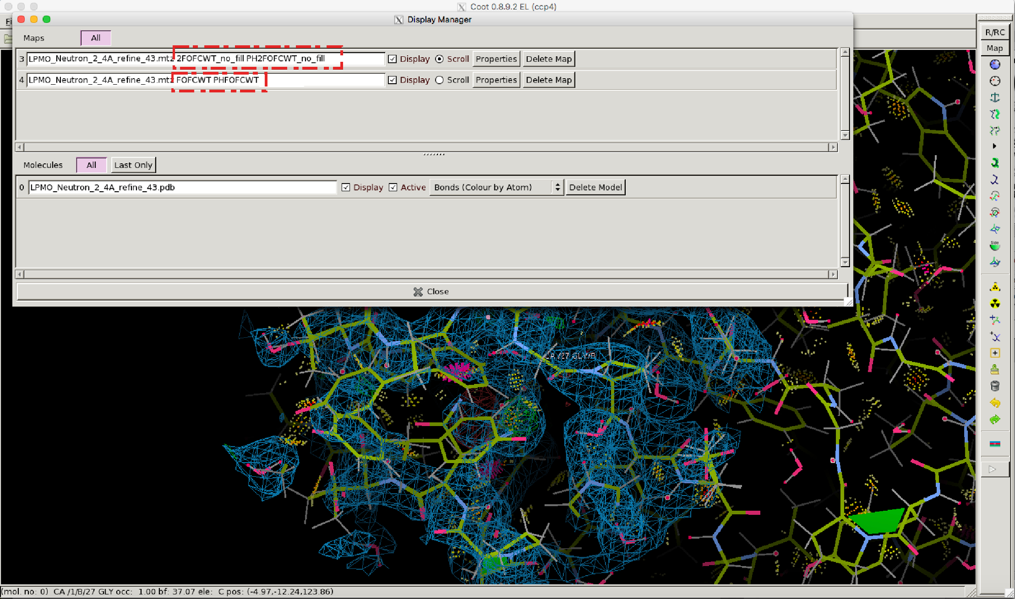This screenshot has height=599, width=1015.
Task: Toggle Active checkbox for the pdb model
Action: (393, 187)
